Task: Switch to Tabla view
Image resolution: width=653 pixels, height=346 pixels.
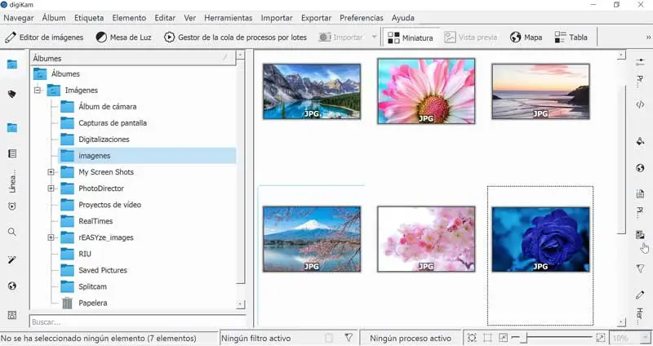Action: click(x=571, y=38)
